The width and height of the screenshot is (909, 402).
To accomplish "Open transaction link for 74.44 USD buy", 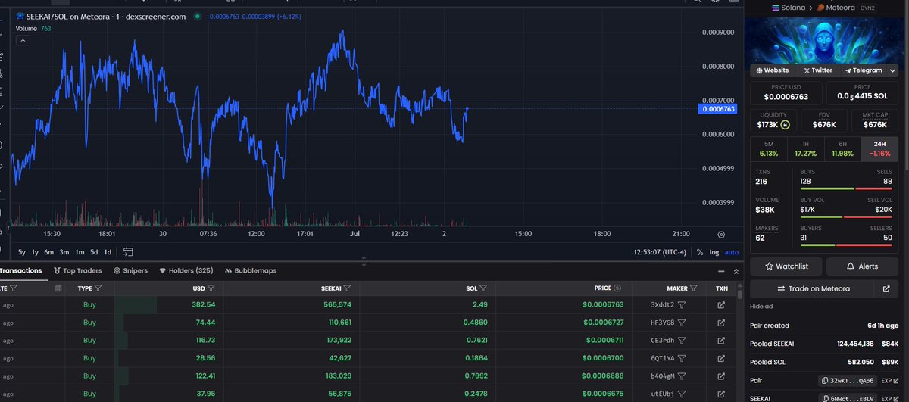I will coord(721,323).
